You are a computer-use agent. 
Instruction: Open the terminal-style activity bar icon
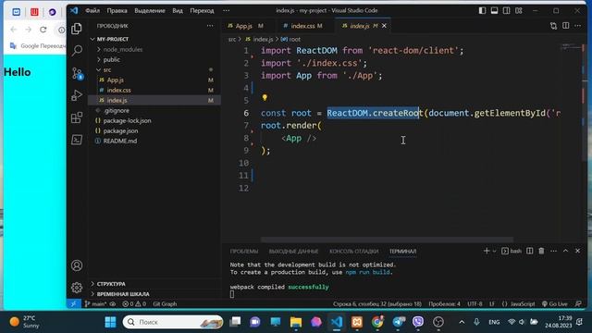tap(77, 140)
